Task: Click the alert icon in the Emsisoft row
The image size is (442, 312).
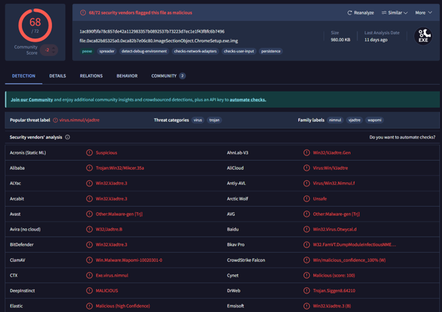Action: 307,306
